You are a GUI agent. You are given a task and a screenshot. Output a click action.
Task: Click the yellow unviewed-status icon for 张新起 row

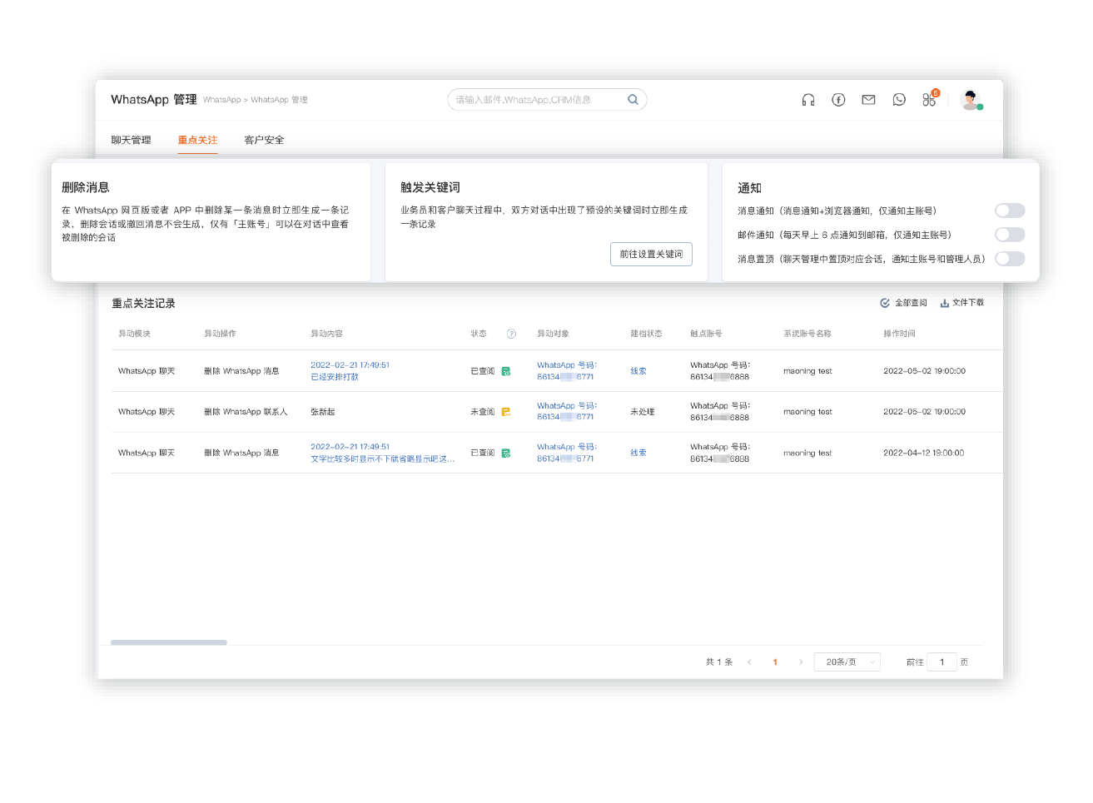pos(505,412)
